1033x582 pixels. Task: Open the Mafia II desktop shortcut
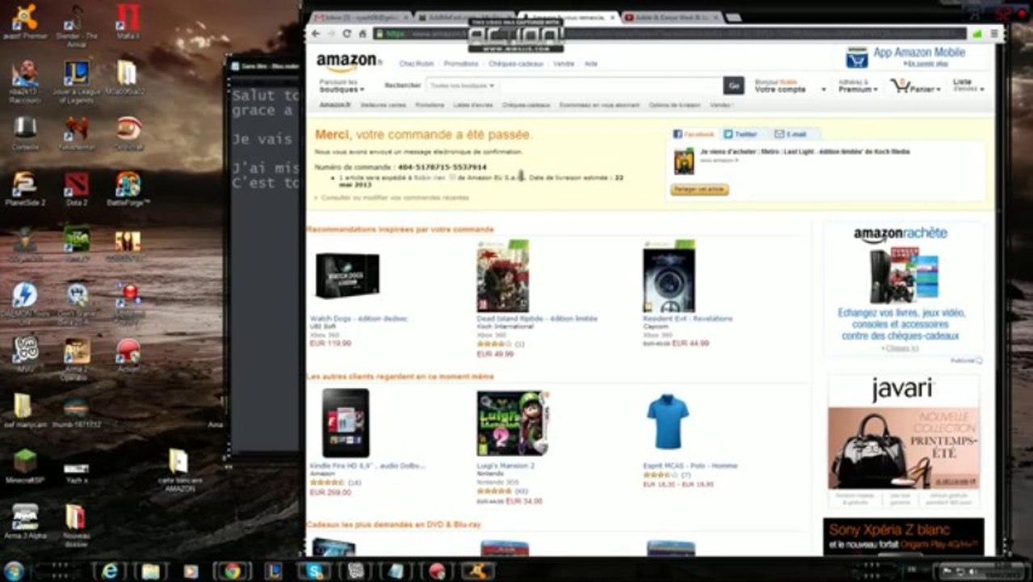click(128, 22)
